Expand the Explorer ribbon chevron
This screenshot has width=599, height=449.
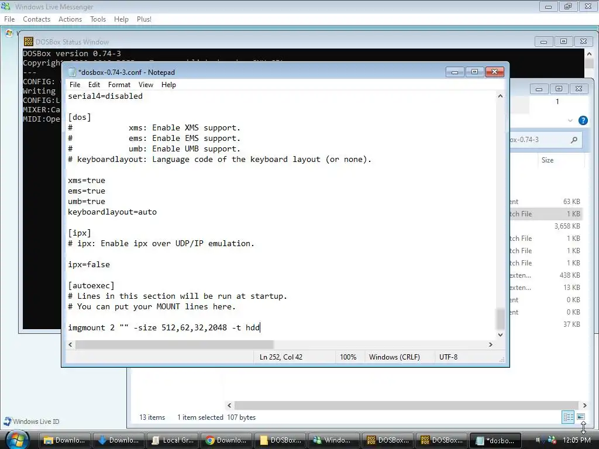click(x=570, y=120)
